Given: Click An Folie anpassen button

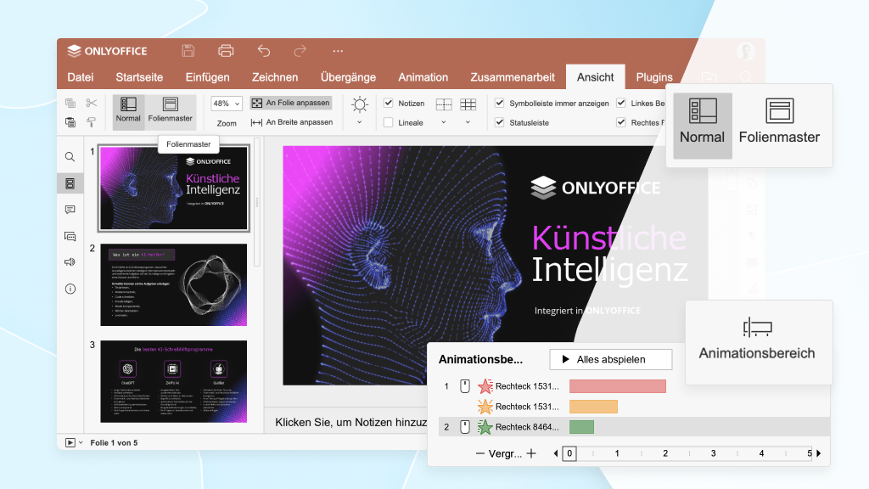Looking at the screenshot, I should (x=291, y=103).
